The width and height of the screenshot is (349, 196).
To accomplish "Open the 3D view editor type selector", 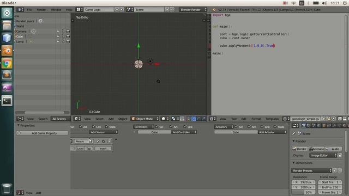I will tap(77, 119).
